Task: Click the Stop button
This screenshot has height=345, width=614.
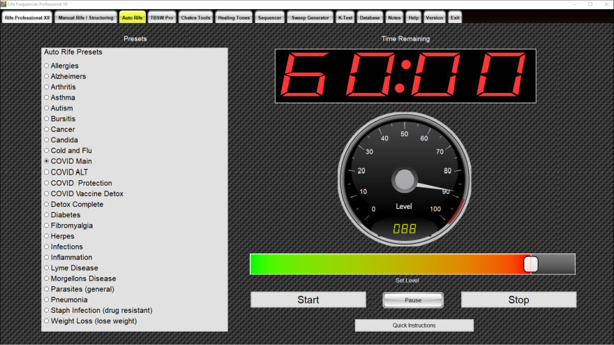Action: coord(518,300)
